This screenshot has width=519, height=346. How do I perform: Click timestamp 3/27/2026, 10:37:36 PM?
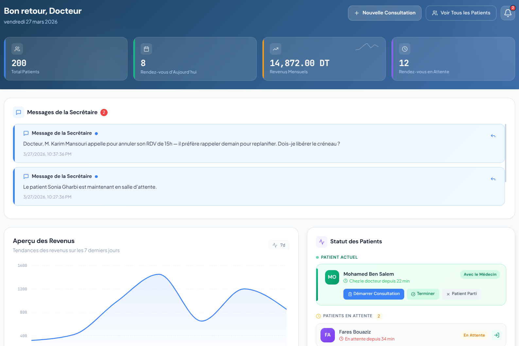tap(47, 154)
